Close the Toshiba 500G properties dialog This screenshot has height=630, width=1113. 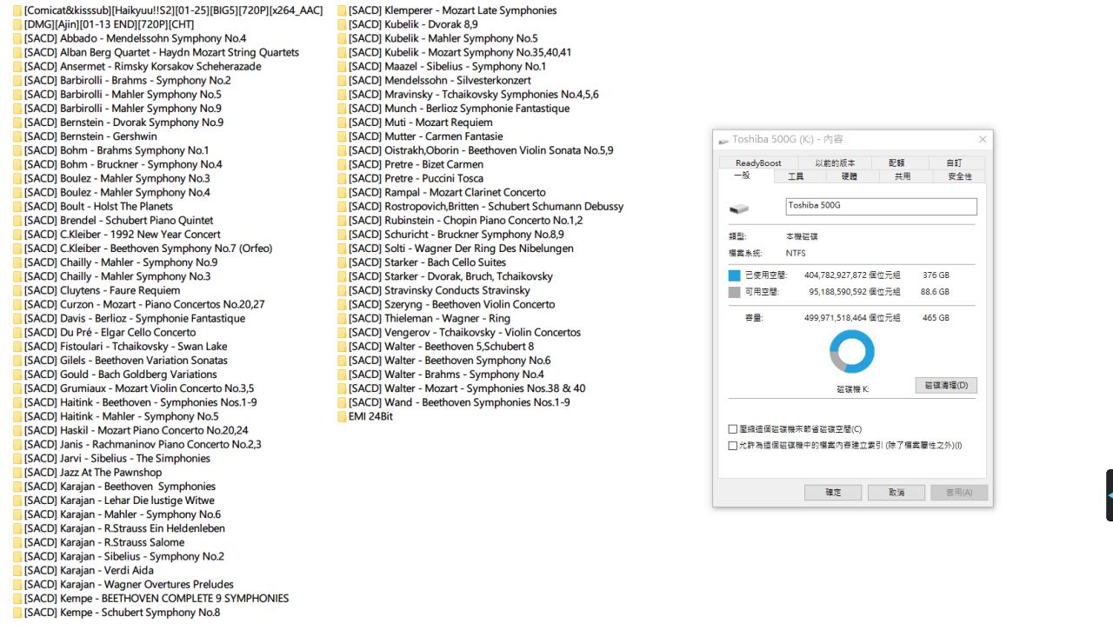click(x=983, y=139)
